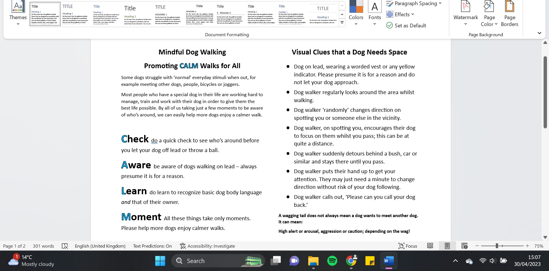
Task: Click the Page 1 of 2 indicator
Action: click(x=14, y=246)
